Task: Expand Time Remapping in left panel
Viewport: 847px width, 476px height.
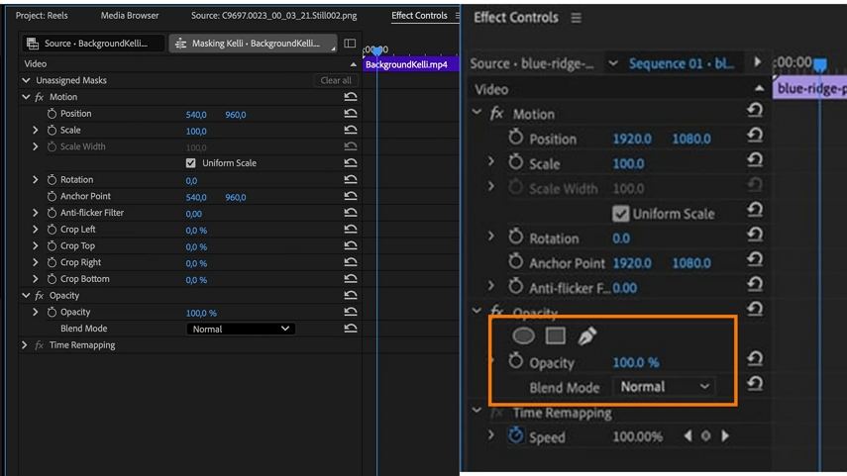Action: [x=25, y=344]
